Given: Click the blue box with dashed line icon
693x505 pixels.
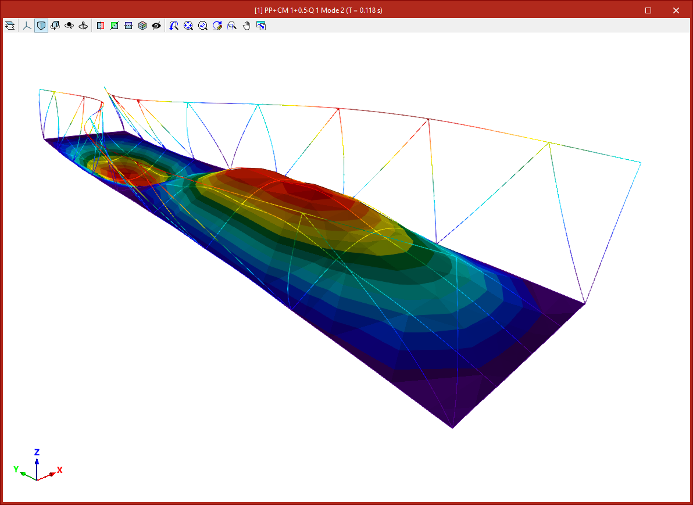Looking at the screenshot, I should [x=128, y=26].
